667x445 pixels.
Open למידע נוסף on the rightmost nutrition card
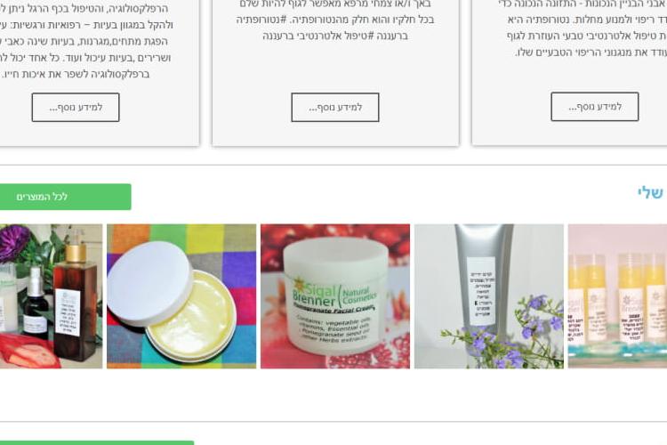click(x=595, y=107)
